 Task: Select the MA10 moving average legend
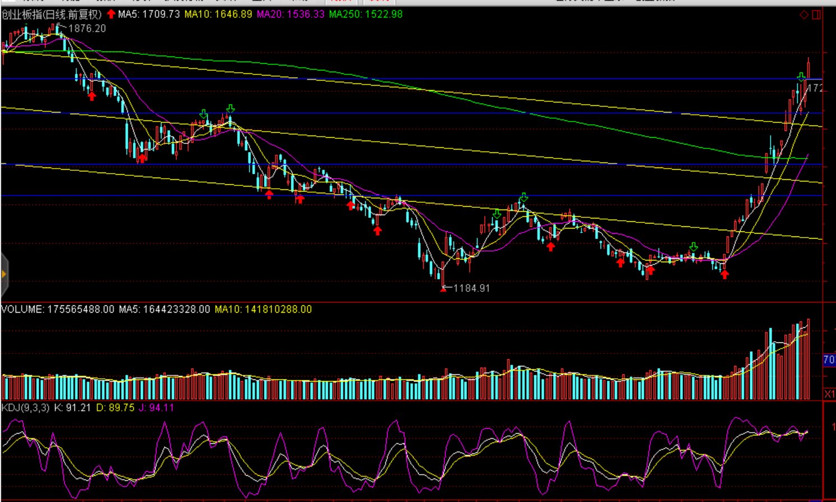click(218, 14)
